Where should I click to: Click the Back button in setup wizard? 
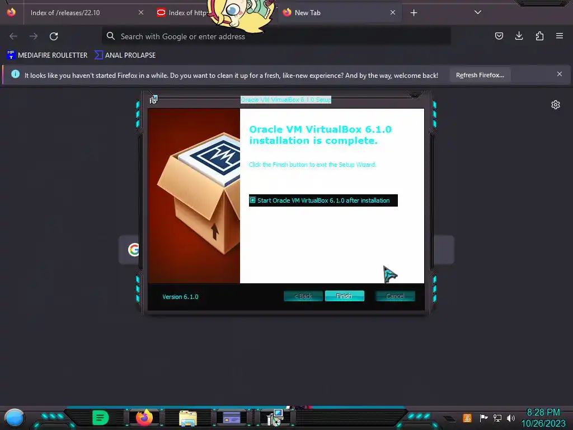[303, 296]
